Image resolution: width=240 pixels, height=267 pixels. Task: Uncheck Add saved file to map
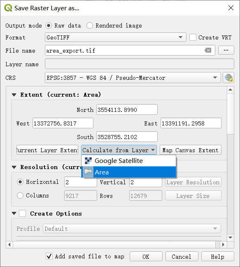coord(49,256)
